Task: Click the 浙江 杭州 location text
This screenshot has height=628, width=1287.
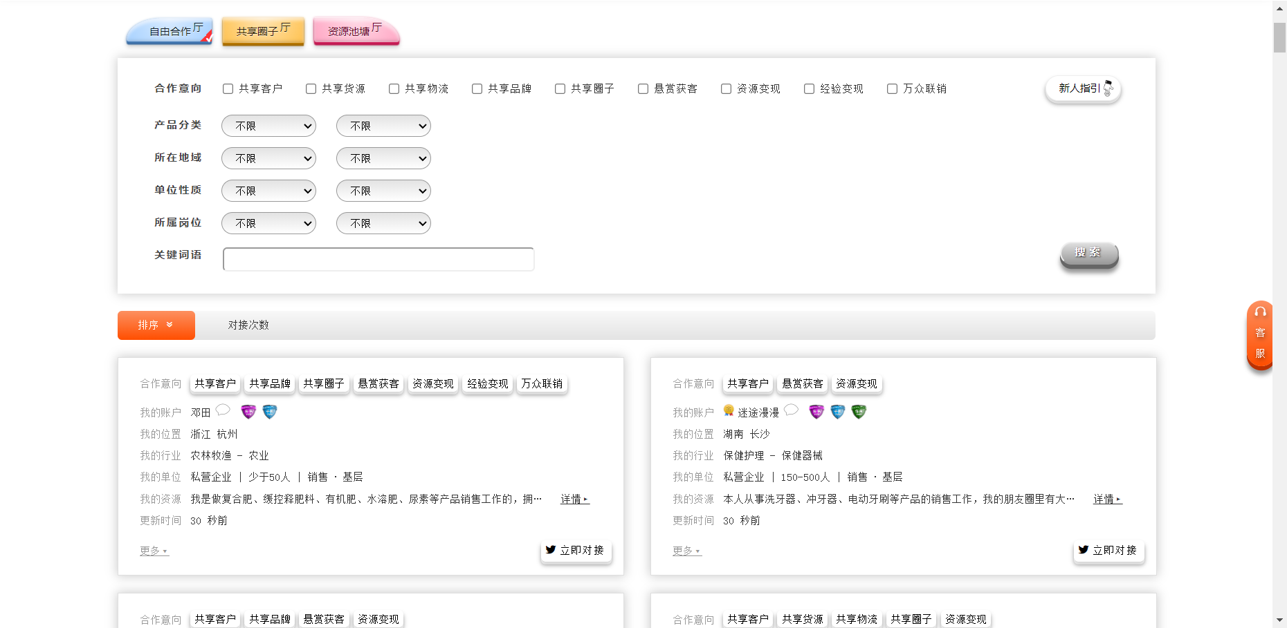Action: (x=214, y=435)
